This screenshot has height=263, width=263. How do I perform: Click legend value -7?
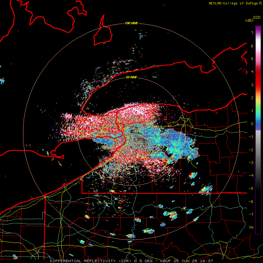point(251,214)
